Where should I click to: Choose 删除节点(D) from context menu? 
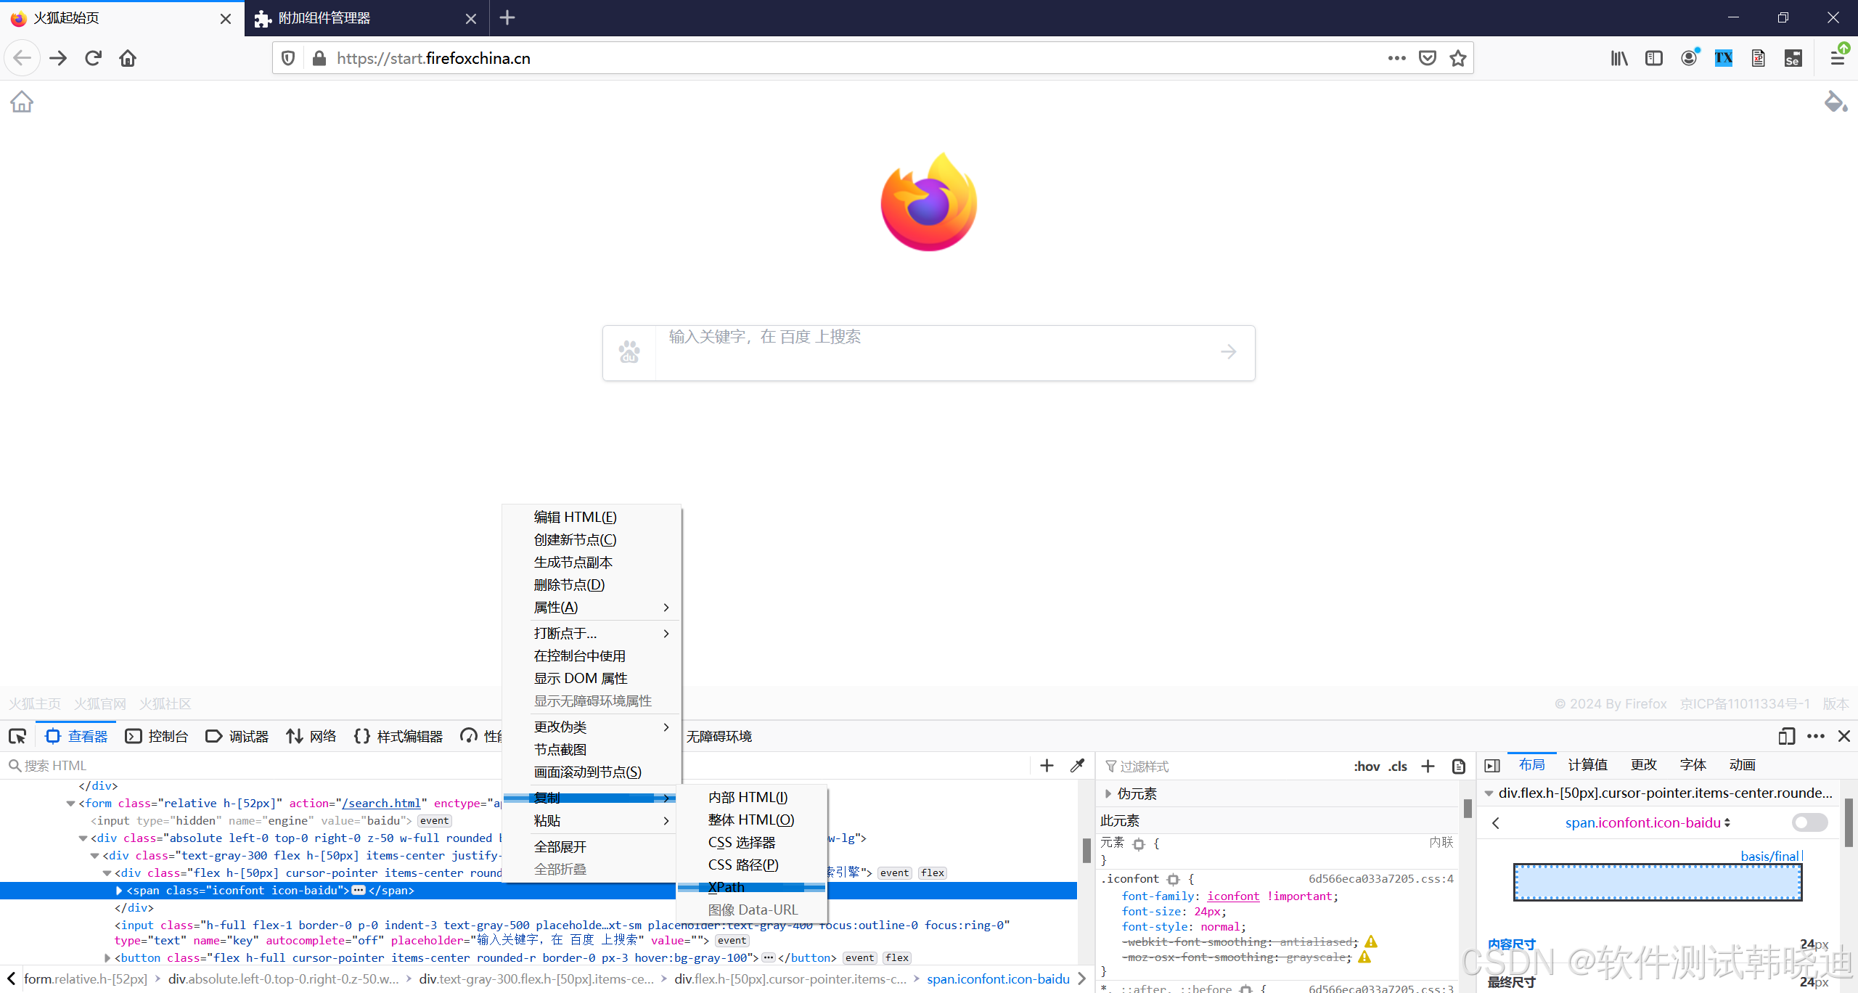(592, 584)
